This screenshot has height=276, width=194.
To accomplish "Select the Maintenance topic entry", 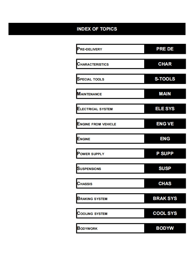I will coord(89,94).
